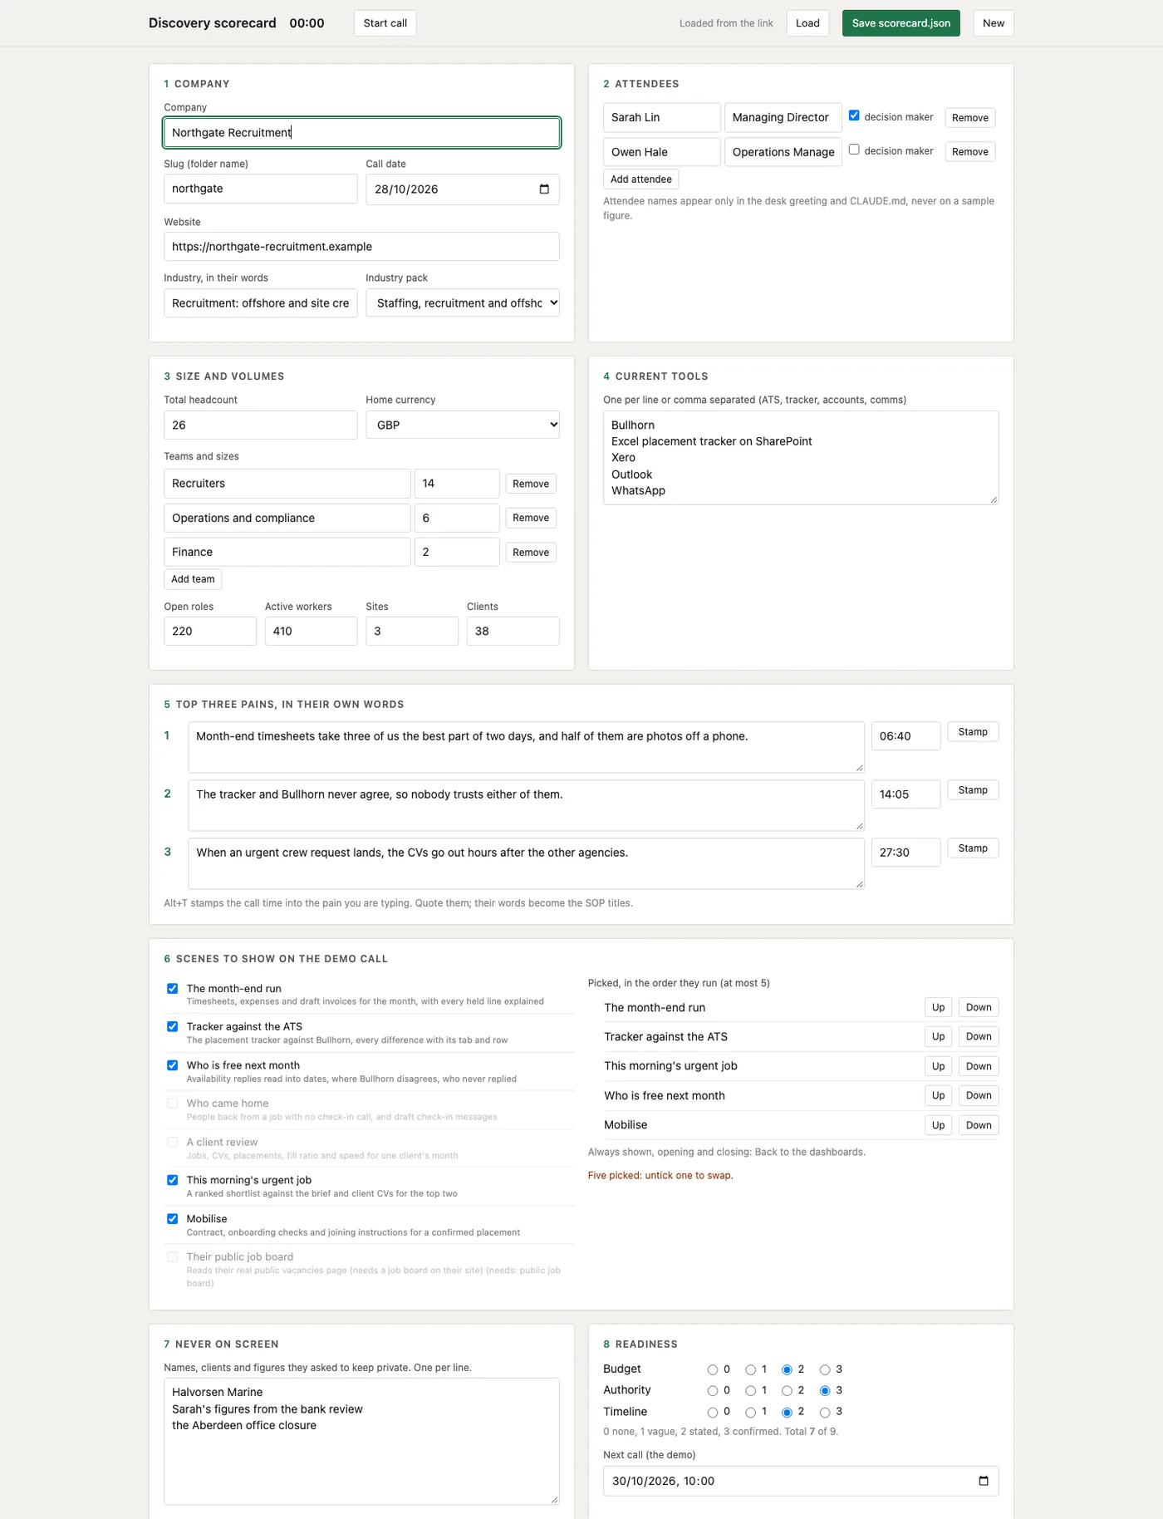Click Save scorecard.json button
The height and width of the screenshot is (1519, 1163).
click(x=901, y=23)
